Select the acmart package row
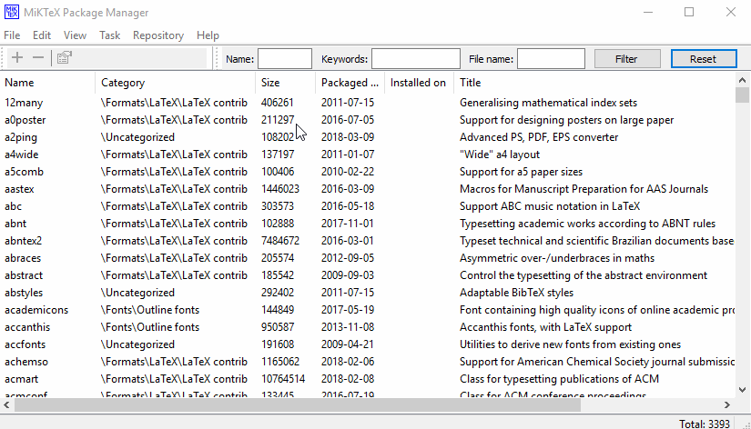Screen dimensions: 751x429 [x=368, y=378]
